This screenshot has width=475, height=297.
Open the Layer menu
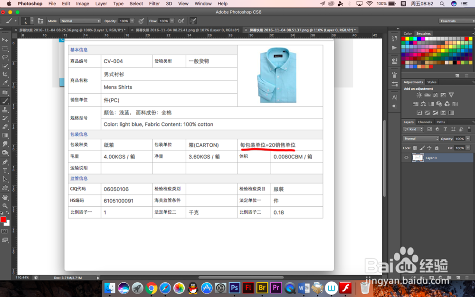101,4
